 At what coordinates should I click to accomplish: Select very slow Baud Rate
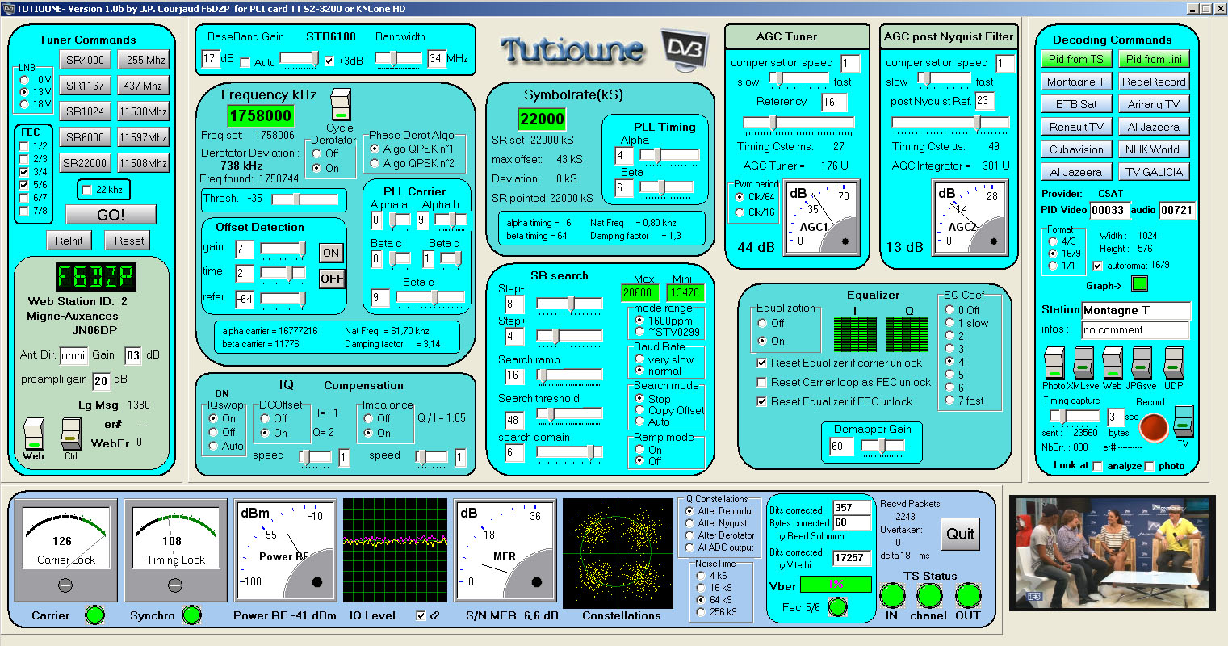click(639, 359)
